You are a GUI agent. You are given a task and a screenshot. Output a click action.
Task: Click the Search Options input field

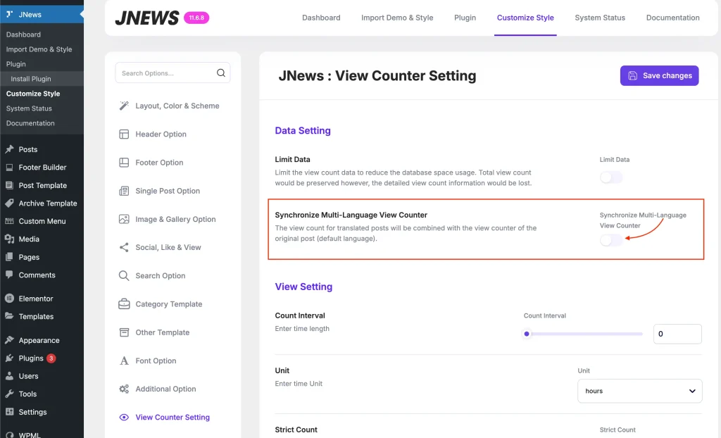coord(166,73)
